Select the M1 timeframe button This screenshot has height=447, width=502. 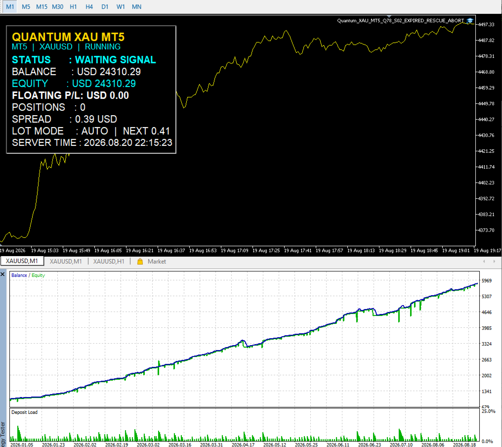pos(10,7)
